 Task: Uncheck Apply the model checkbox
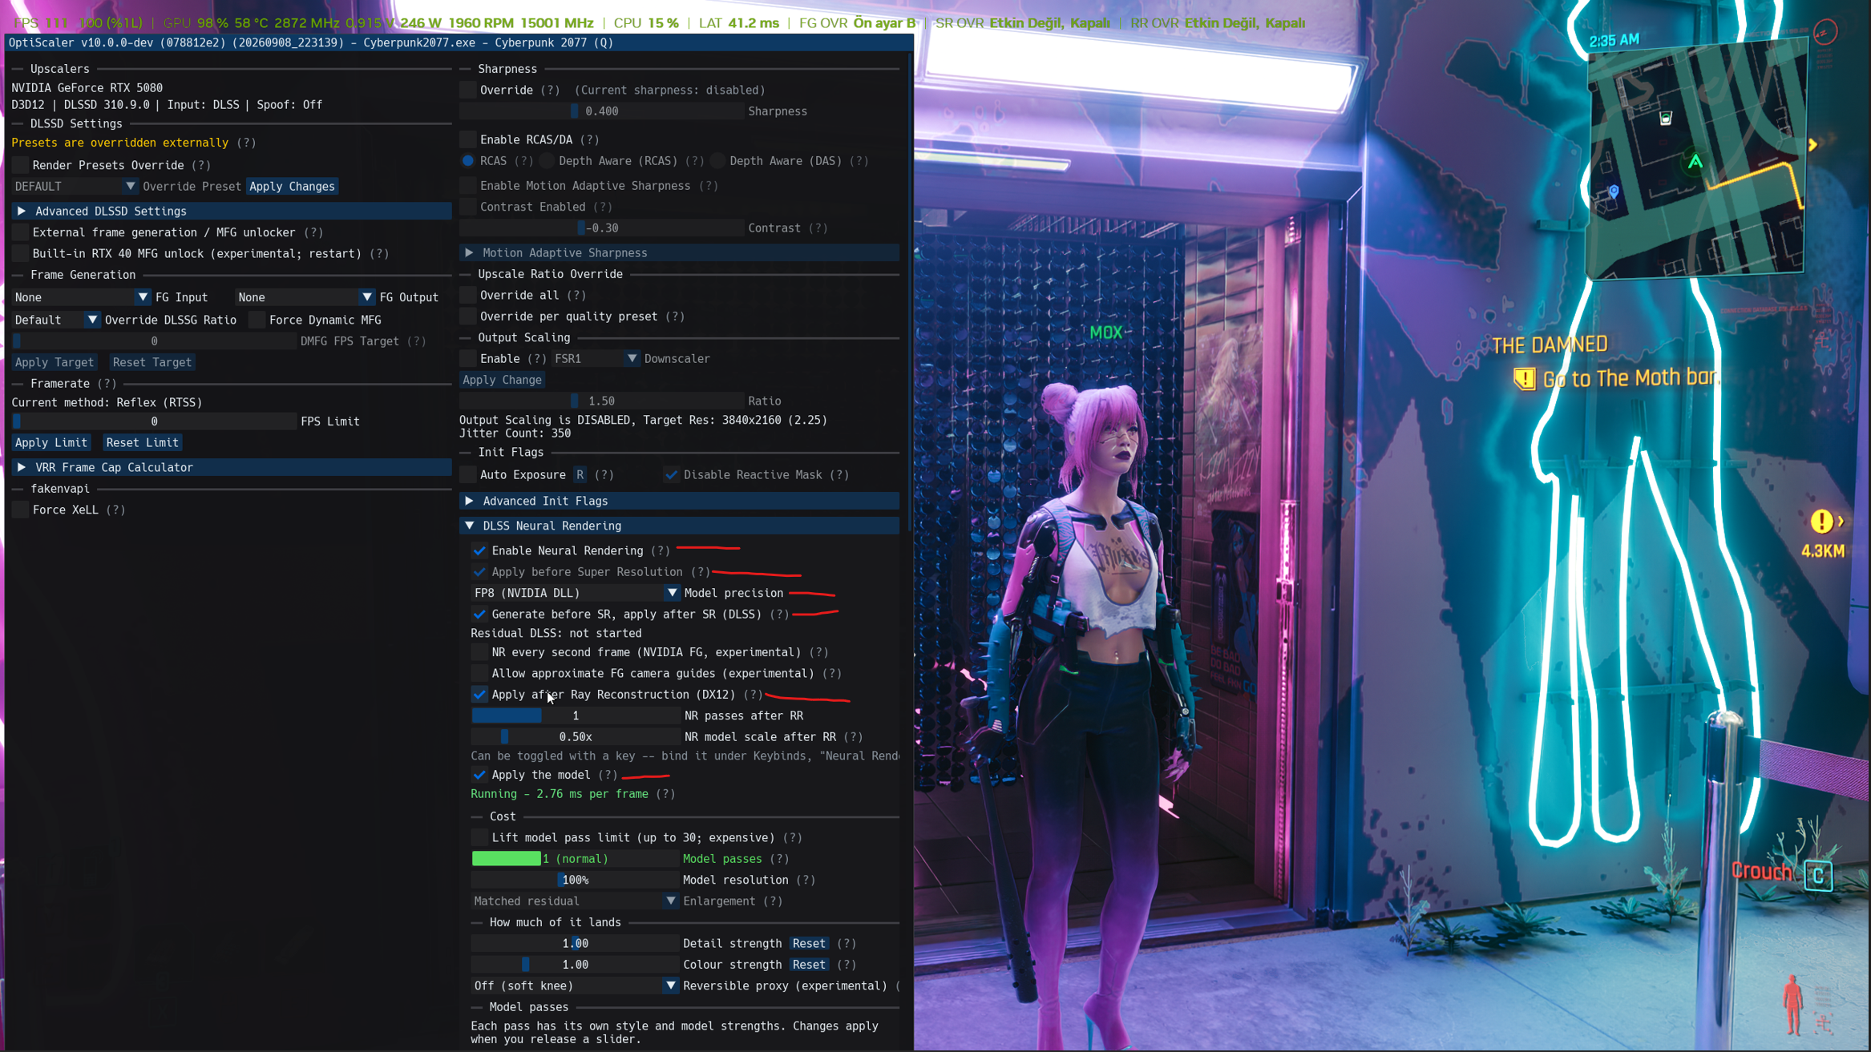[x=479, y=775]
